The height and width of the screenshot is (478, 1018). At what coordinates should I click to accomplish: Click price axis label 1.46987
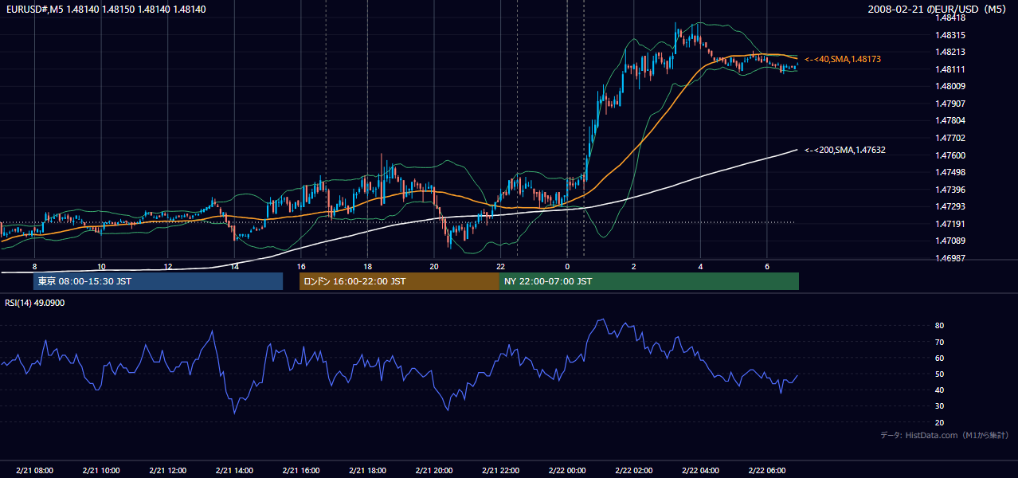[x=951, y=258]
